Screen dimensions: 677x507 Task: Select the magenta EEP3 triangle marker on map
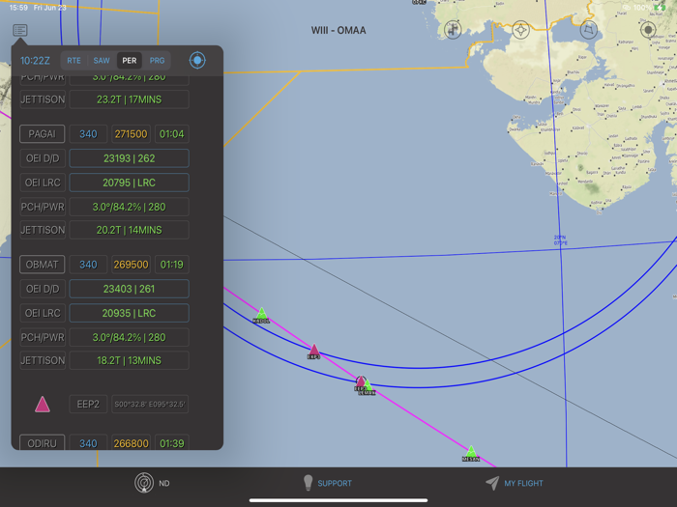pos(314,350)
